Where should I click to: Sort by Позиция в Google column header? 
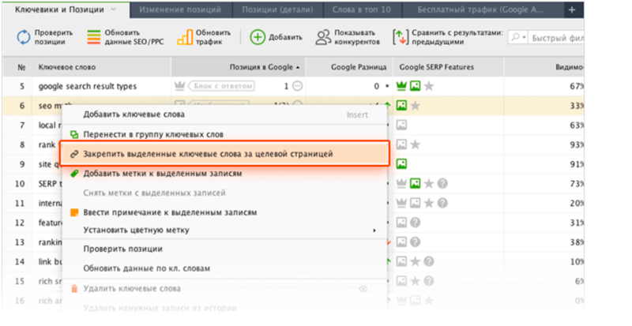[x=239, y=67]
